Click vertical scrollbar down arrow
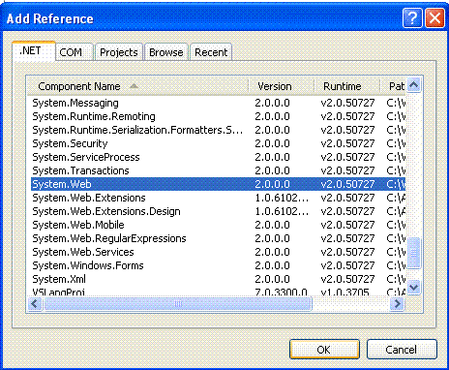The image size is (449, 370). pos(414,287)
